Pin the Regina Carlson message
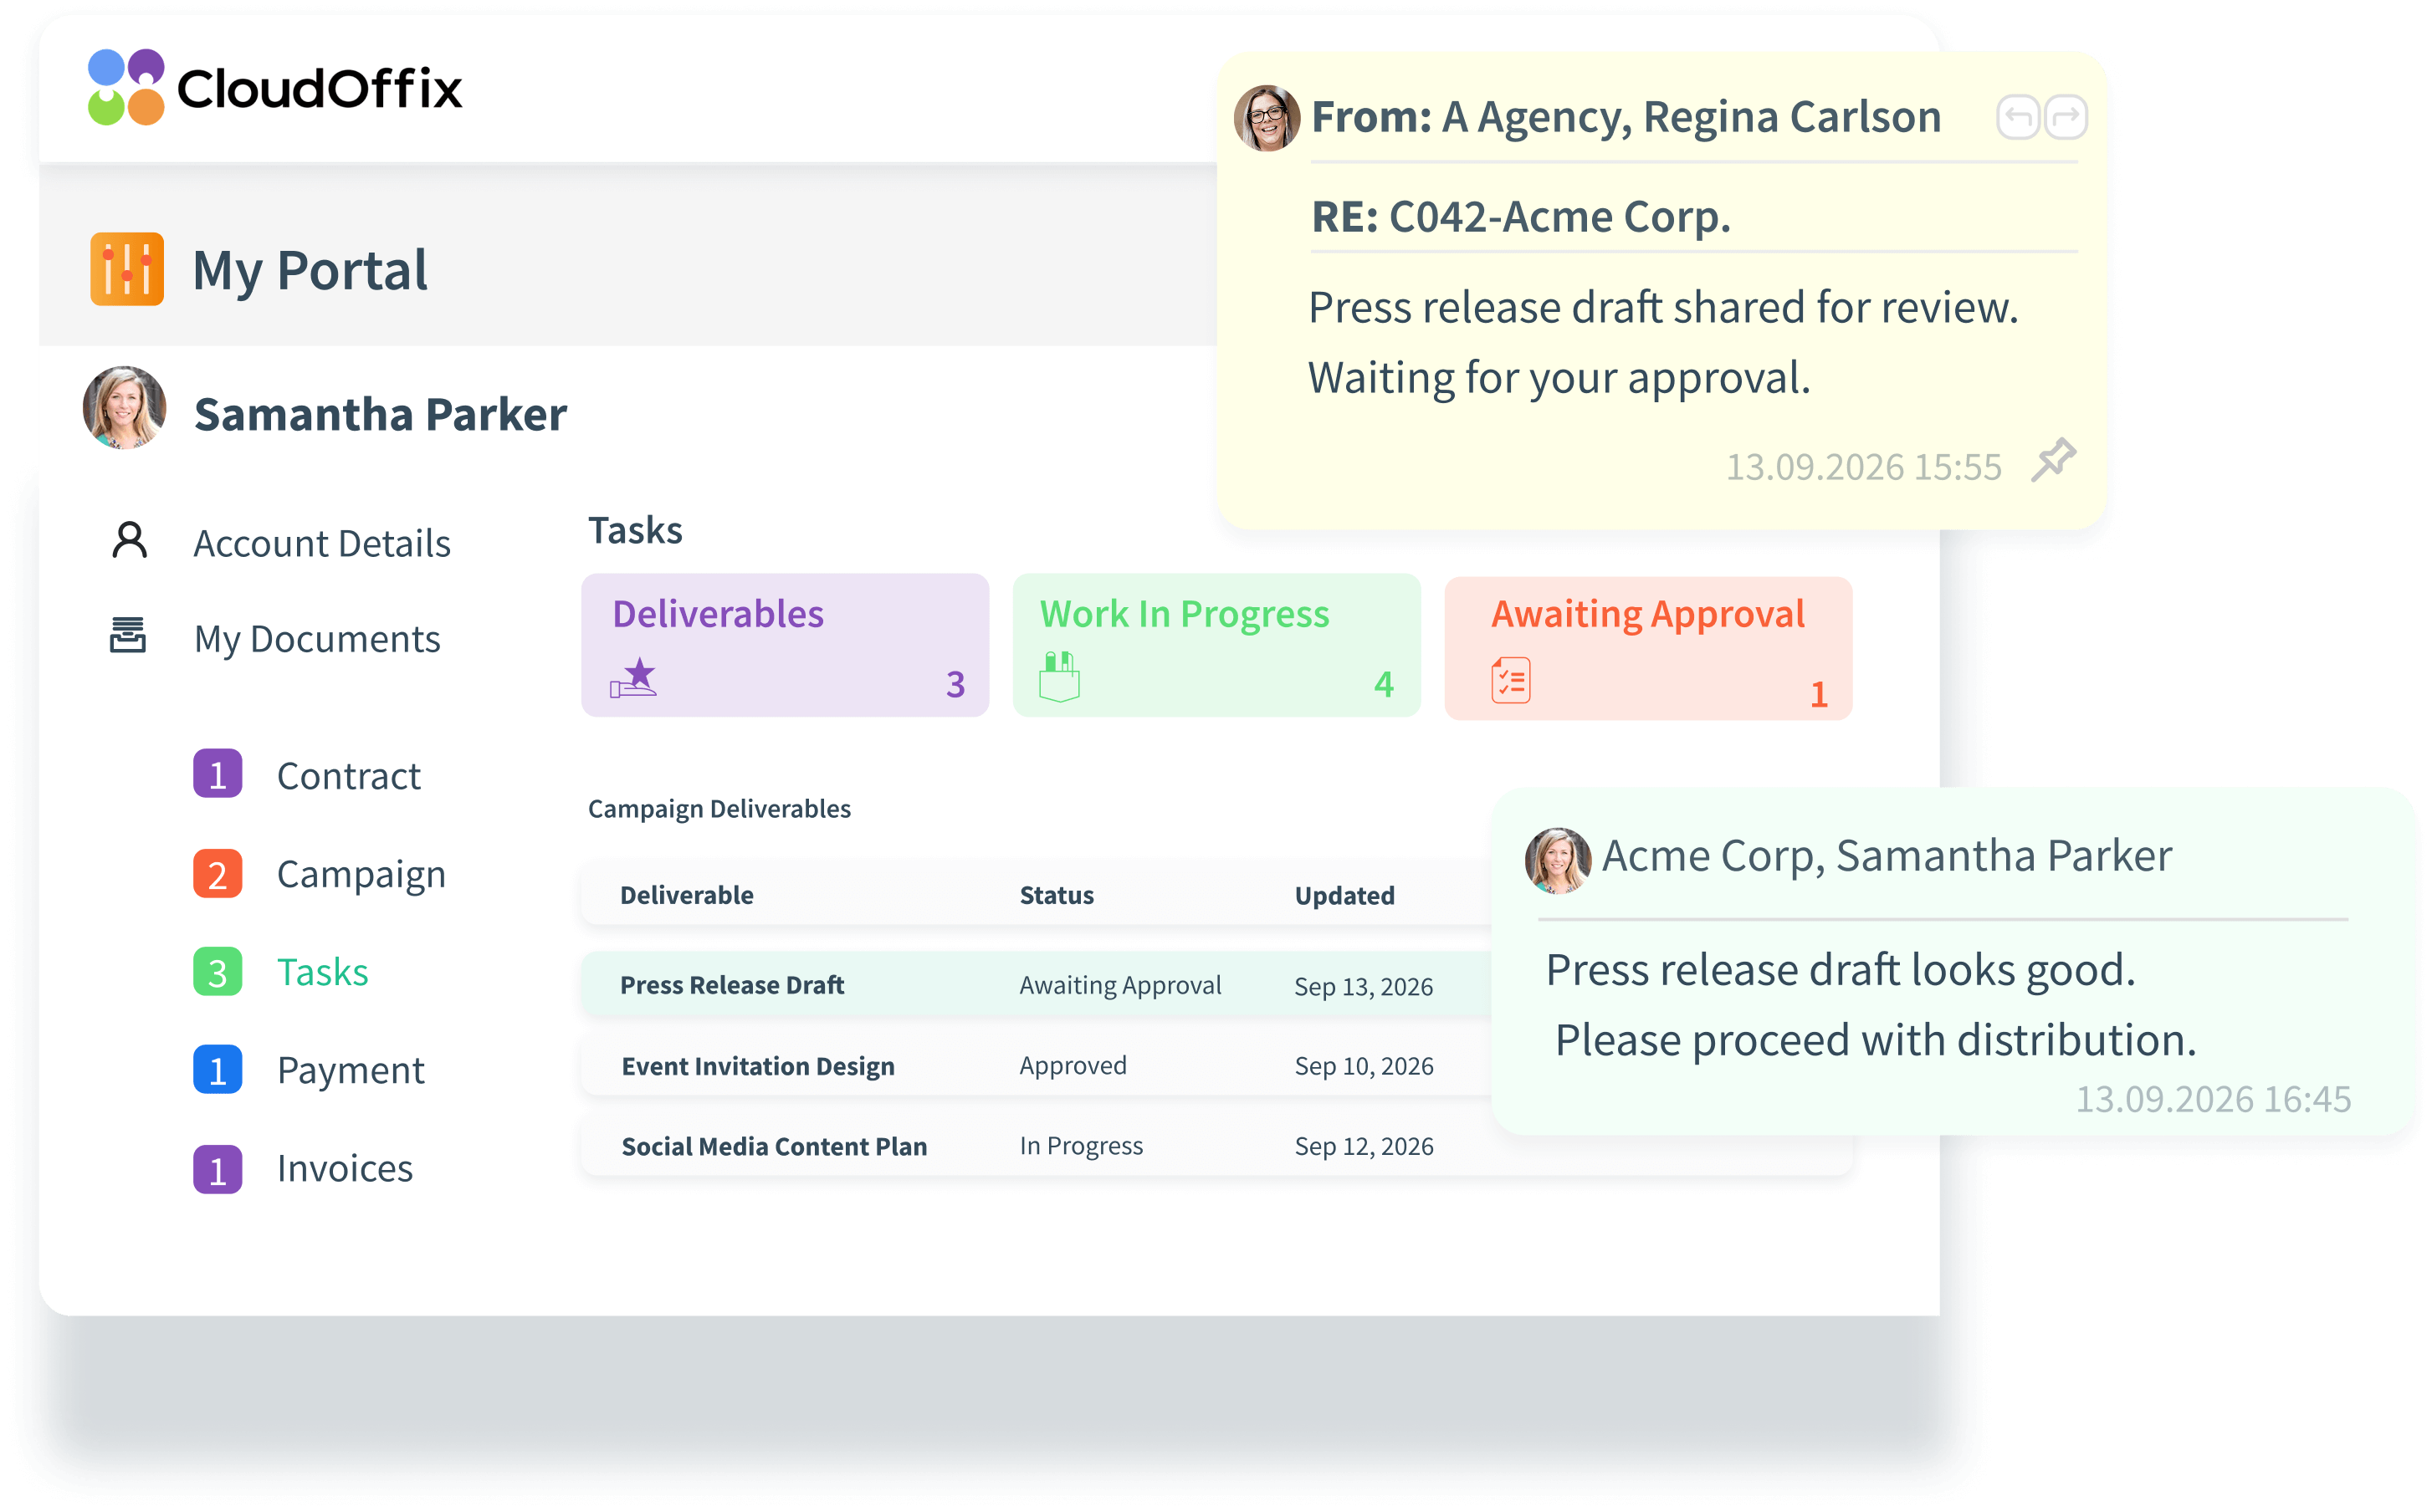 pyautogui.click(x=2053, y=460)
